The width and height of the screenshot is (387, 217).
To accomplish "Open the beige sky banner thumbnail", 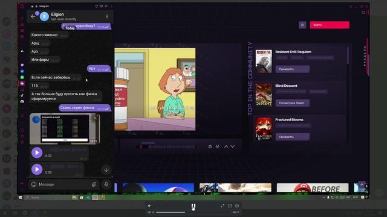I will tap(235, 187).
